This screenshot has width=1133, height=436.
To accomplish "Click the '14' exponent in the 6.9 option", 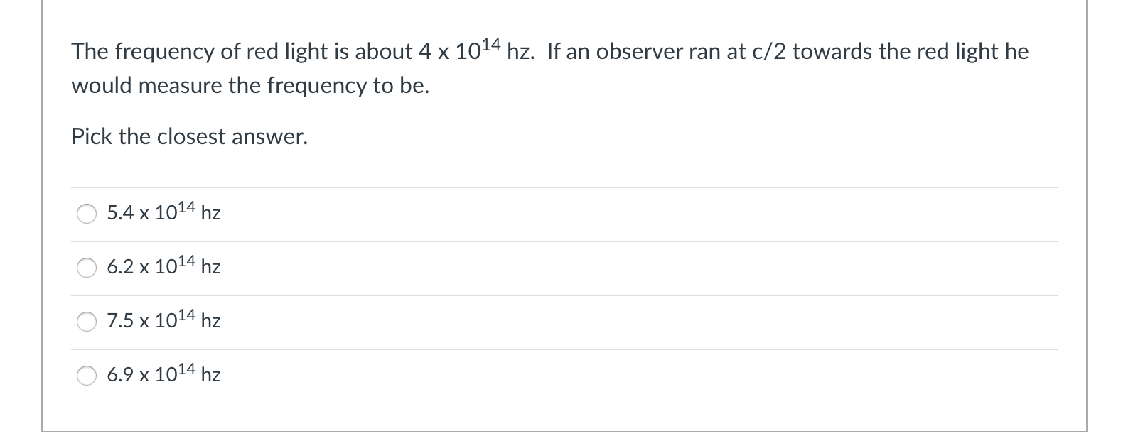I will [x=186, y=369].
